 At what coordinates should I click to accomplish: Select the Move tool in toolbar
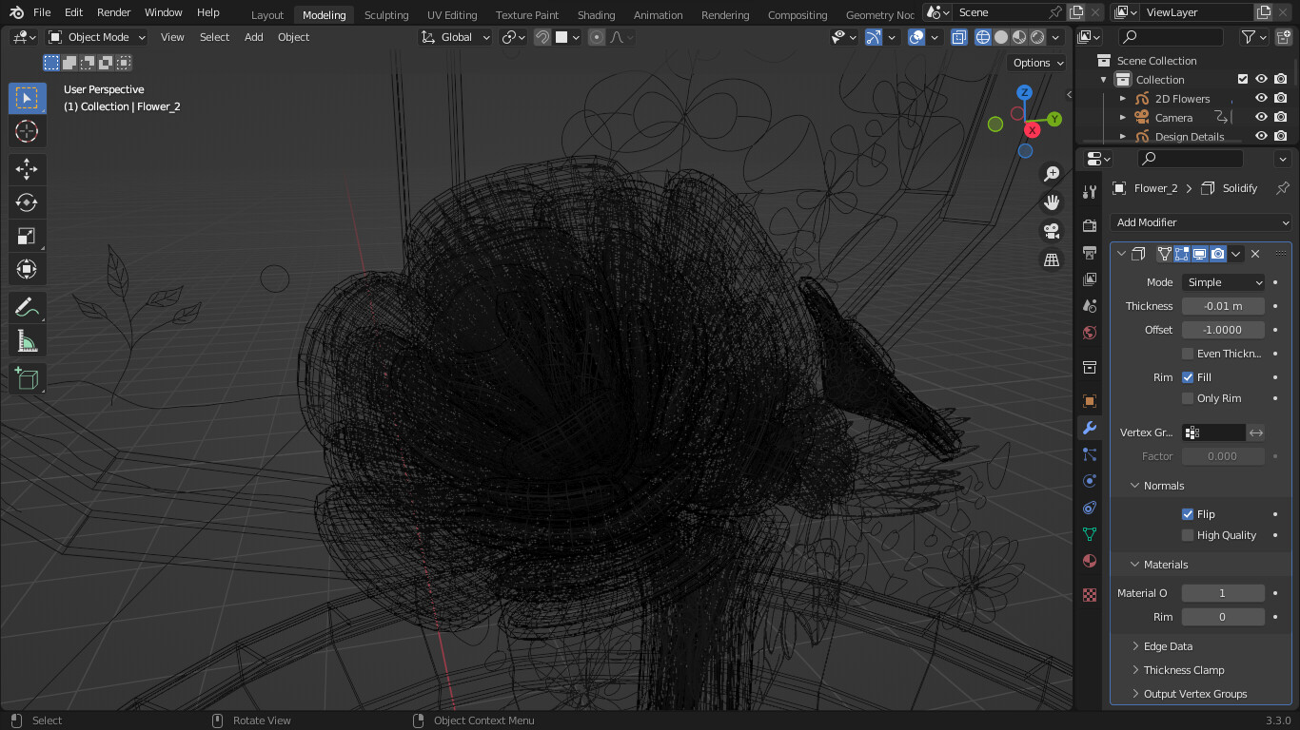27,169
